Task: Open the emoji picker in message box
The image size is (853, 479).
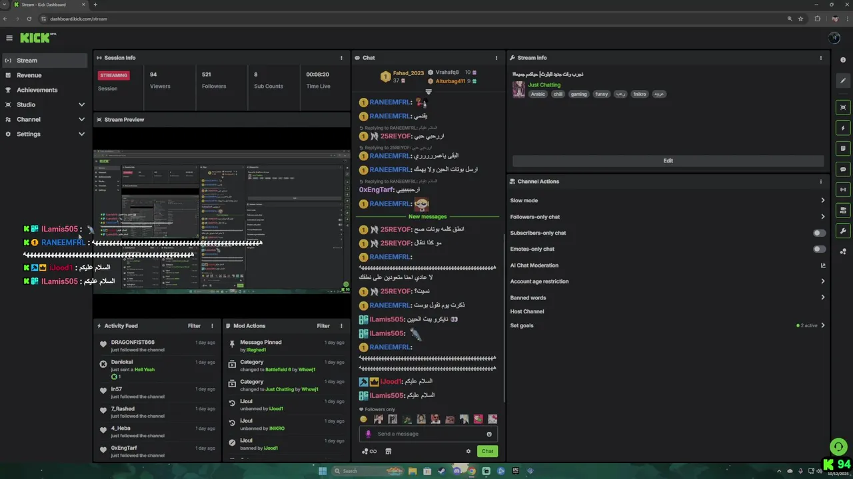Action: 489,434
